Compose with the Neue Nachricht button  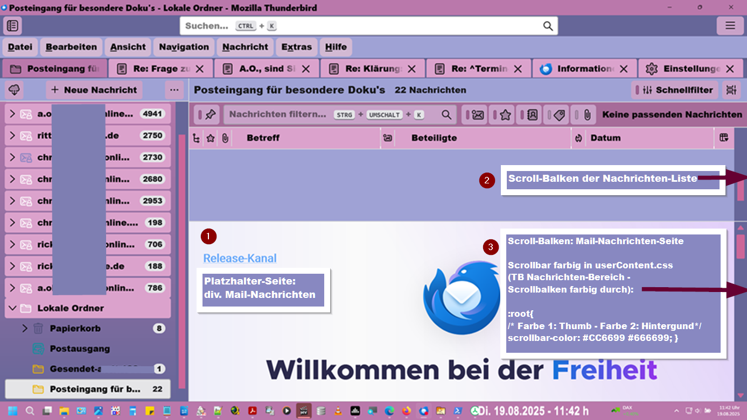coord(94,90)
